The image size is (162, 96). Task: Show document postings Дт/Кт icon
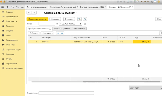tap(79, 19)
